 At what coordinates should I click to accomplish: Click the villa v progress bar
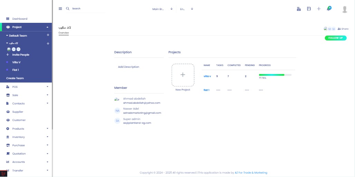[x=275, y=75]
